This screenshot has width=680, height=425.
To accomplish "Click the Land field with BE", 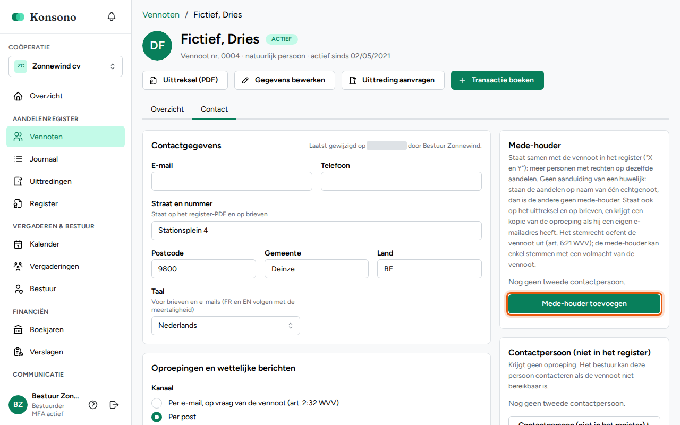I will (429, 269).
